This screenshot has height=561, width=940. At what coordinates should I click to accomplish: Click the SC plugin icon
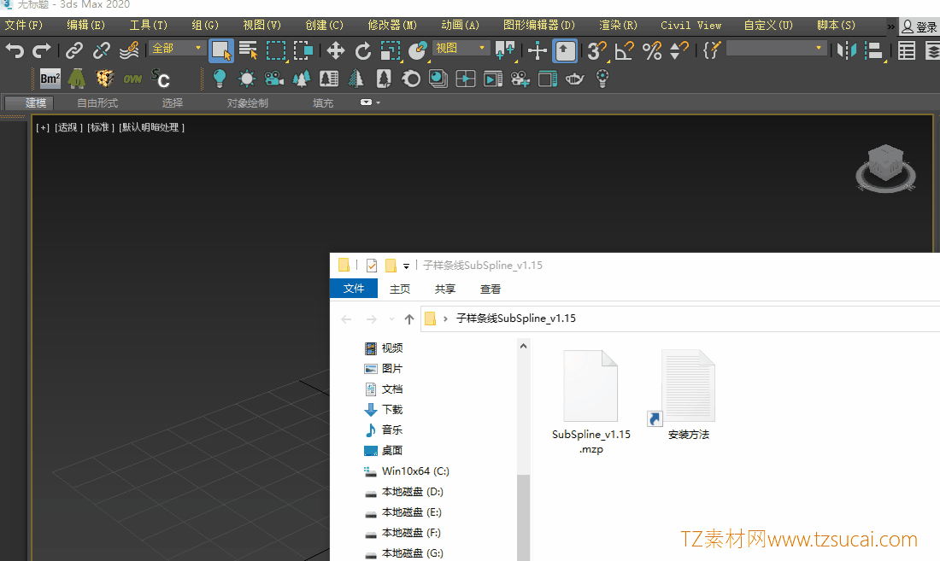pyautogui.click(x=160, y=79)
